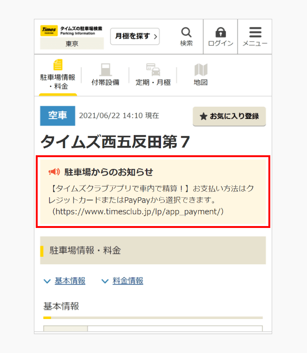Click the タイムズ西五反田第７ title
The height and width of the screenshot is (353, 307).
pyautogui.click(x=115, y=142)
